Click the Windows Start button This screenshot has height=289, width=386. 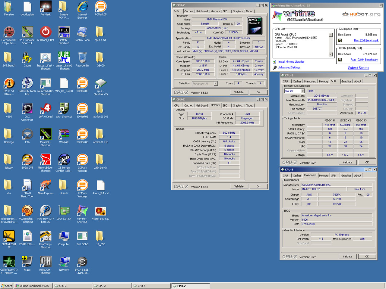(x=7, y=286)
